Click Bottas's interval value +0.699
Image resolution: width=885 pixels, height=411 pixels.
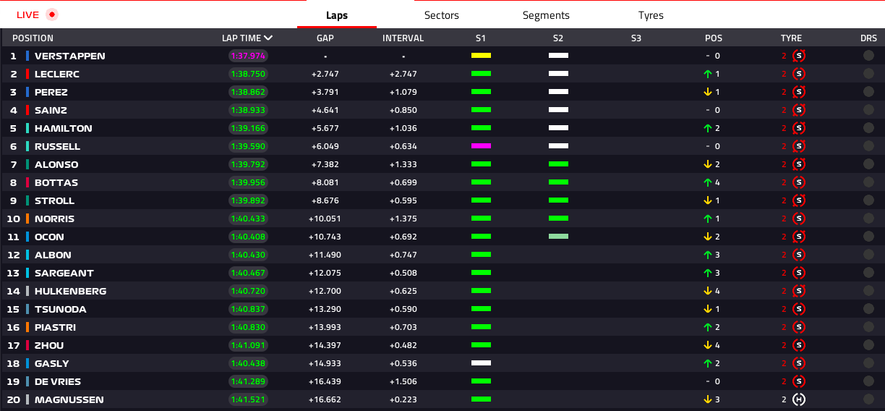coord(403,182)
